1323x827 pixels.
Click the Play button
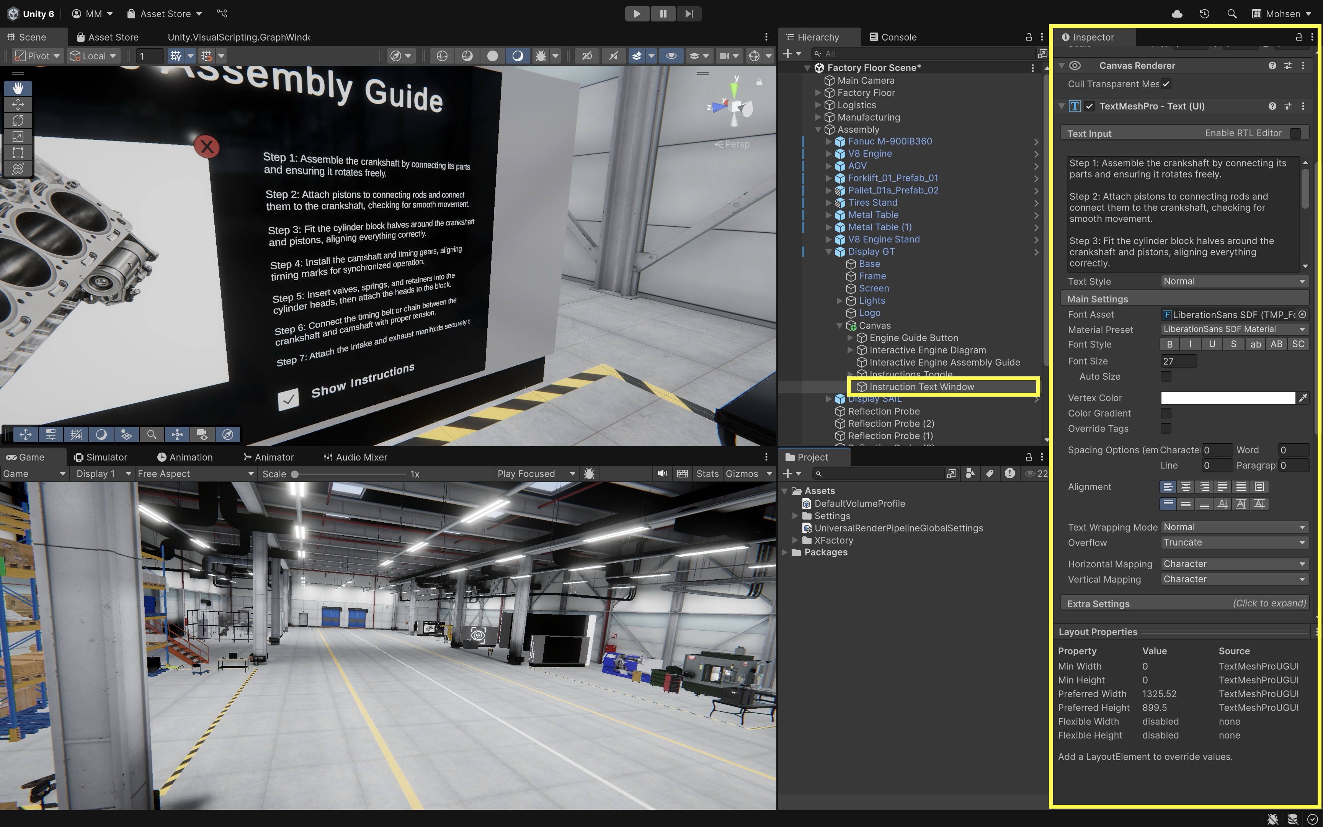tap(637, 14)
